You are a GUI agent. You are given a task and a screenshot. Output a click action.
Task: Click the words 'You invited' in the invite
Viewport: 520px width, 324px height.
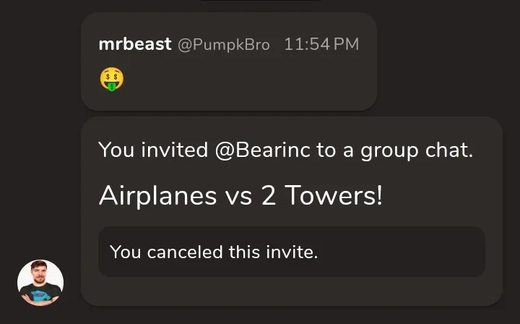coord(153,150)
